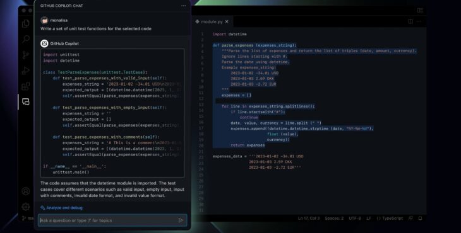Click the GitHub Copilot name label
461x233 pixels.
(x=64, y=43)
